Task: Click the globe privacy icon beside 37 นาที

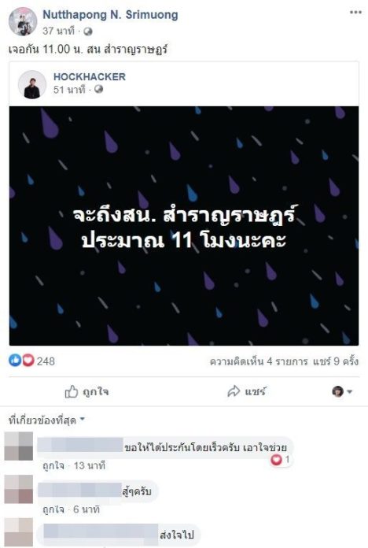Action: click(88, 31)
